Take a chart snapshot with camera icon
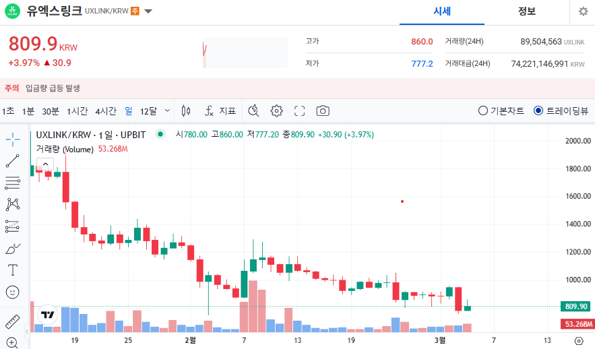 pos(323,110)
